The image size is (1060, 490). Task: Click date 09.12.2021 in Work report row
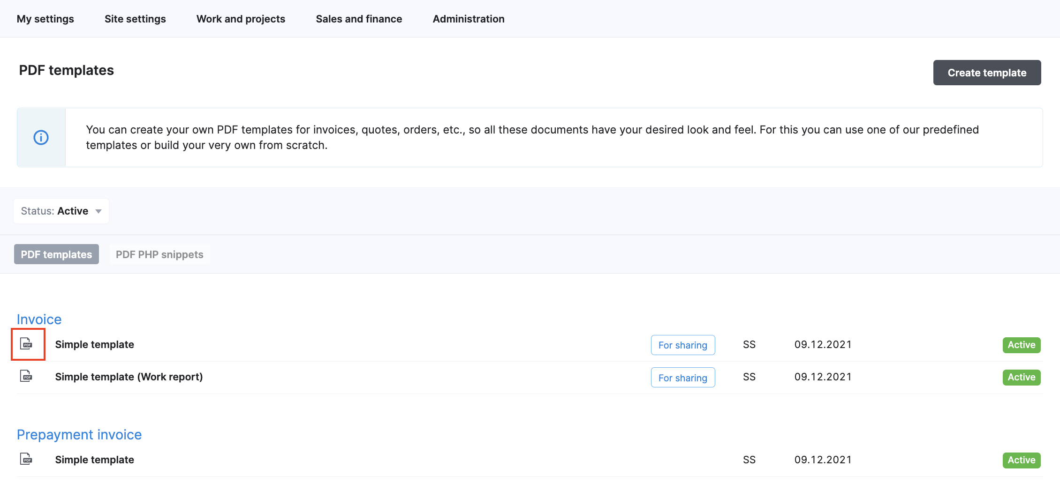pos(823,377)
